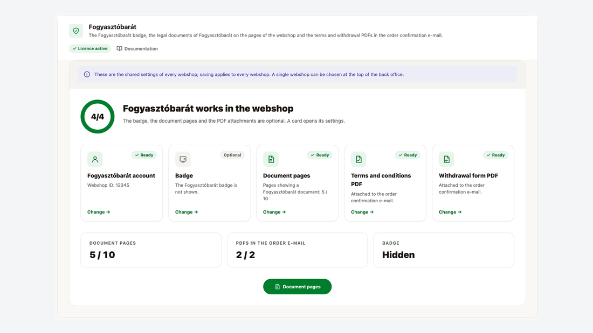Screen dimensions: 593x333
Task: Click the 4/4 progress ring
Action: tap(98, 117)
